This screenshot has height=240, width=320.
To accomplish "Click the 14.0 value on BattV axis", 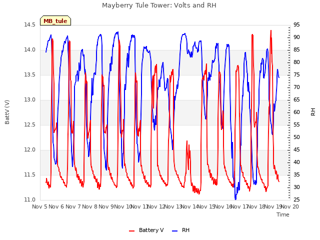I will pyautogui.click(x=30, y=50).
